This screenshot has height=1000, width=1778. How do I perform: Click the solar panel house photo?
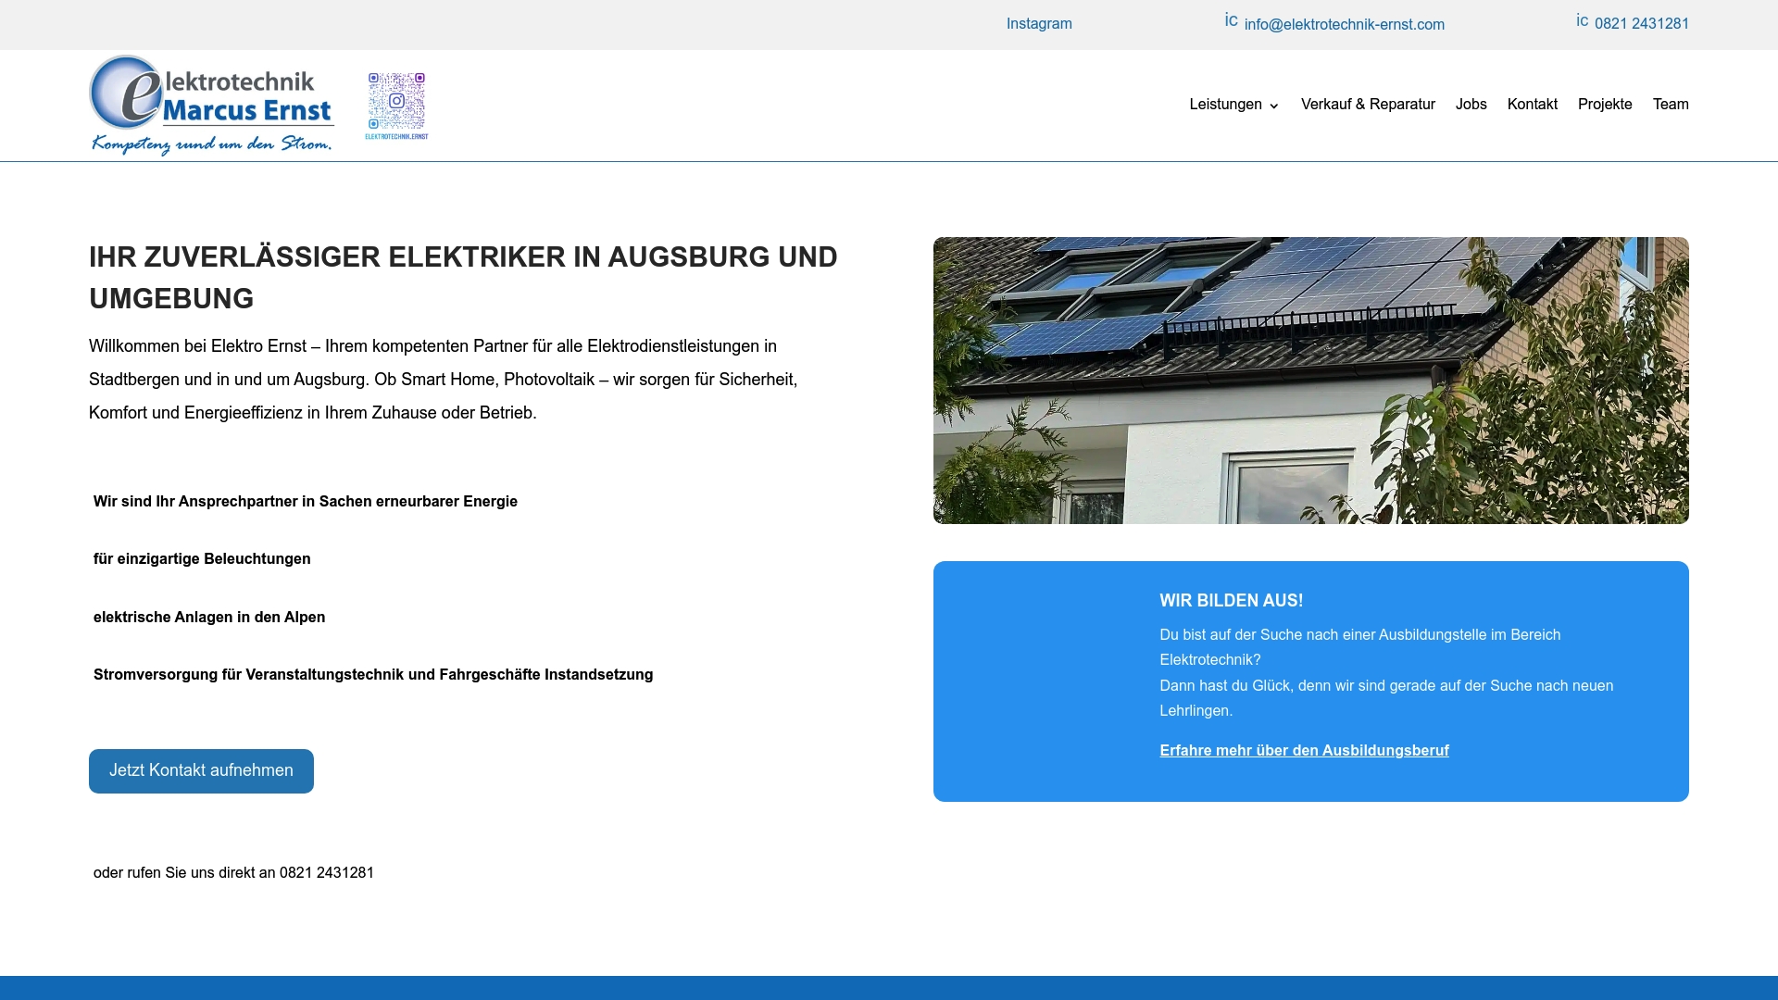click(x=1311, y=380)
